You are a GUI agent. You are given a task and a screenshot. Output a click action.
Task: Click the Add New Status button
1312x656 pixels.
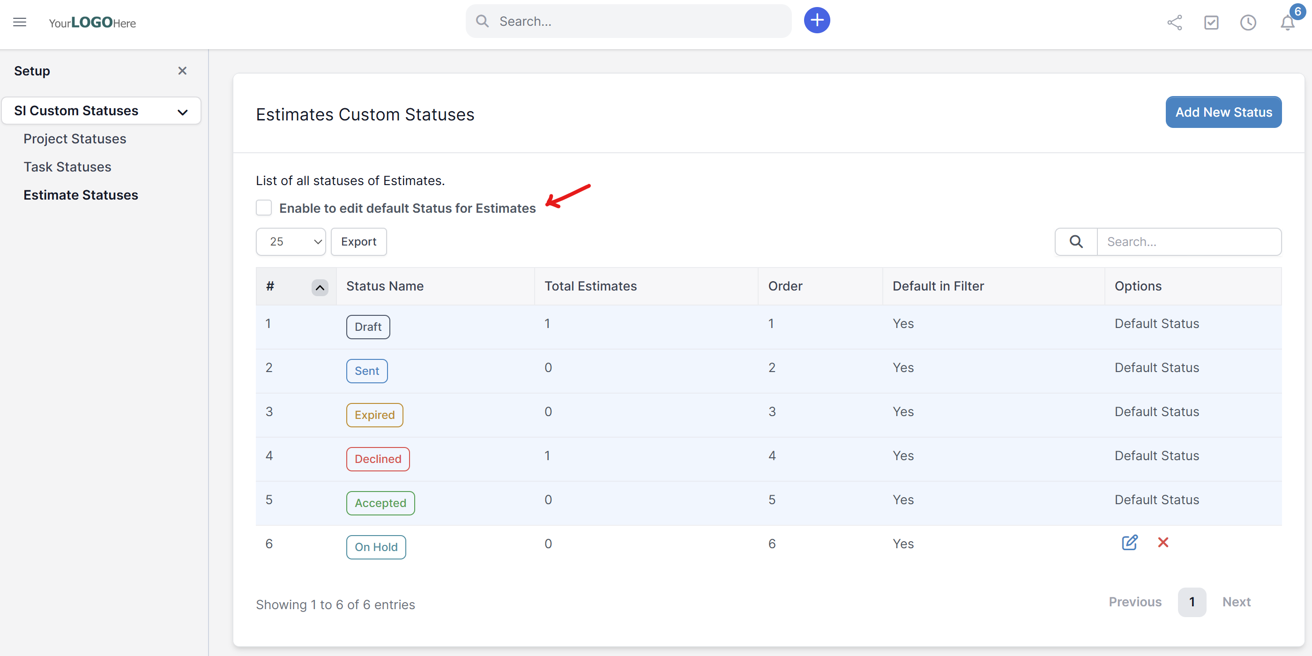click(x=1223, y=112)
